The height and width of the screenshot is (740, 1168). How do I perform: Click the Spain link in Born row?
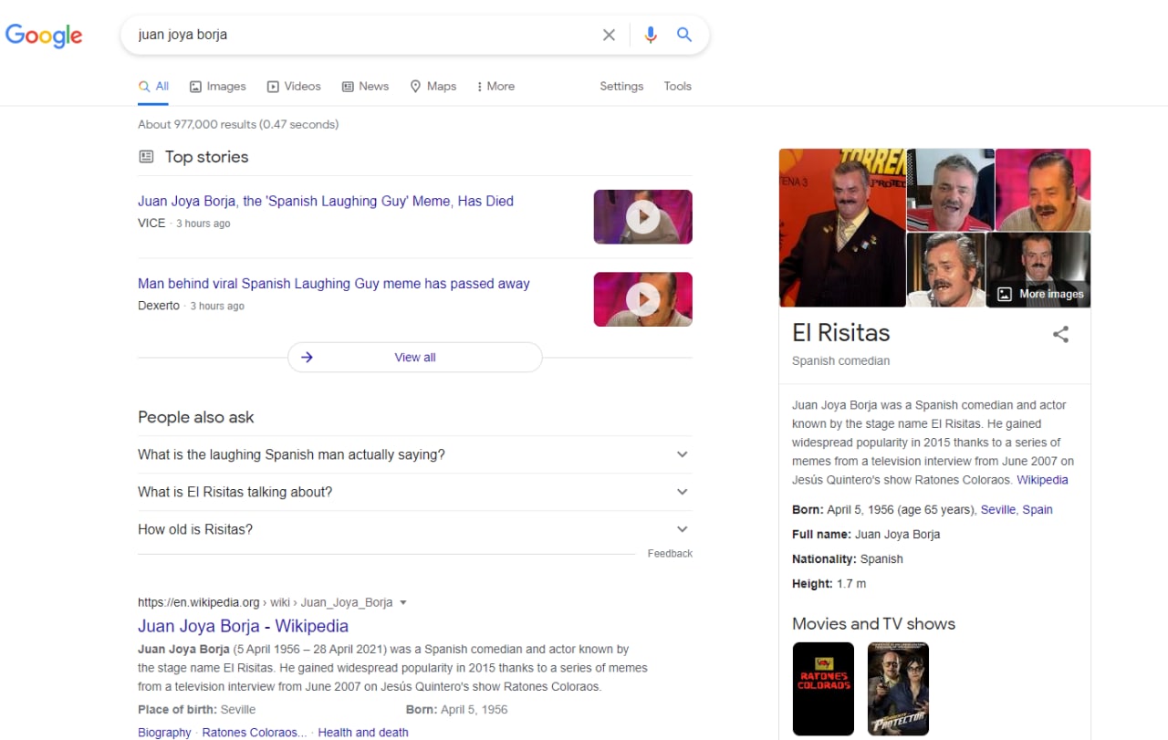click(x=1037, y=510)
